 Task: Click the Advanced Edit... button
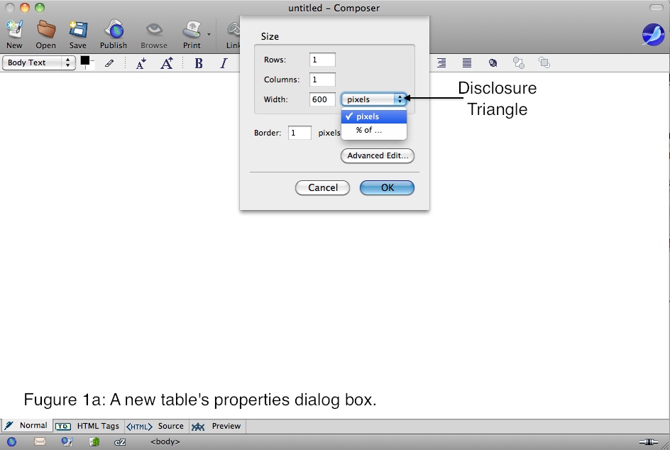click(x=378, y=155)
